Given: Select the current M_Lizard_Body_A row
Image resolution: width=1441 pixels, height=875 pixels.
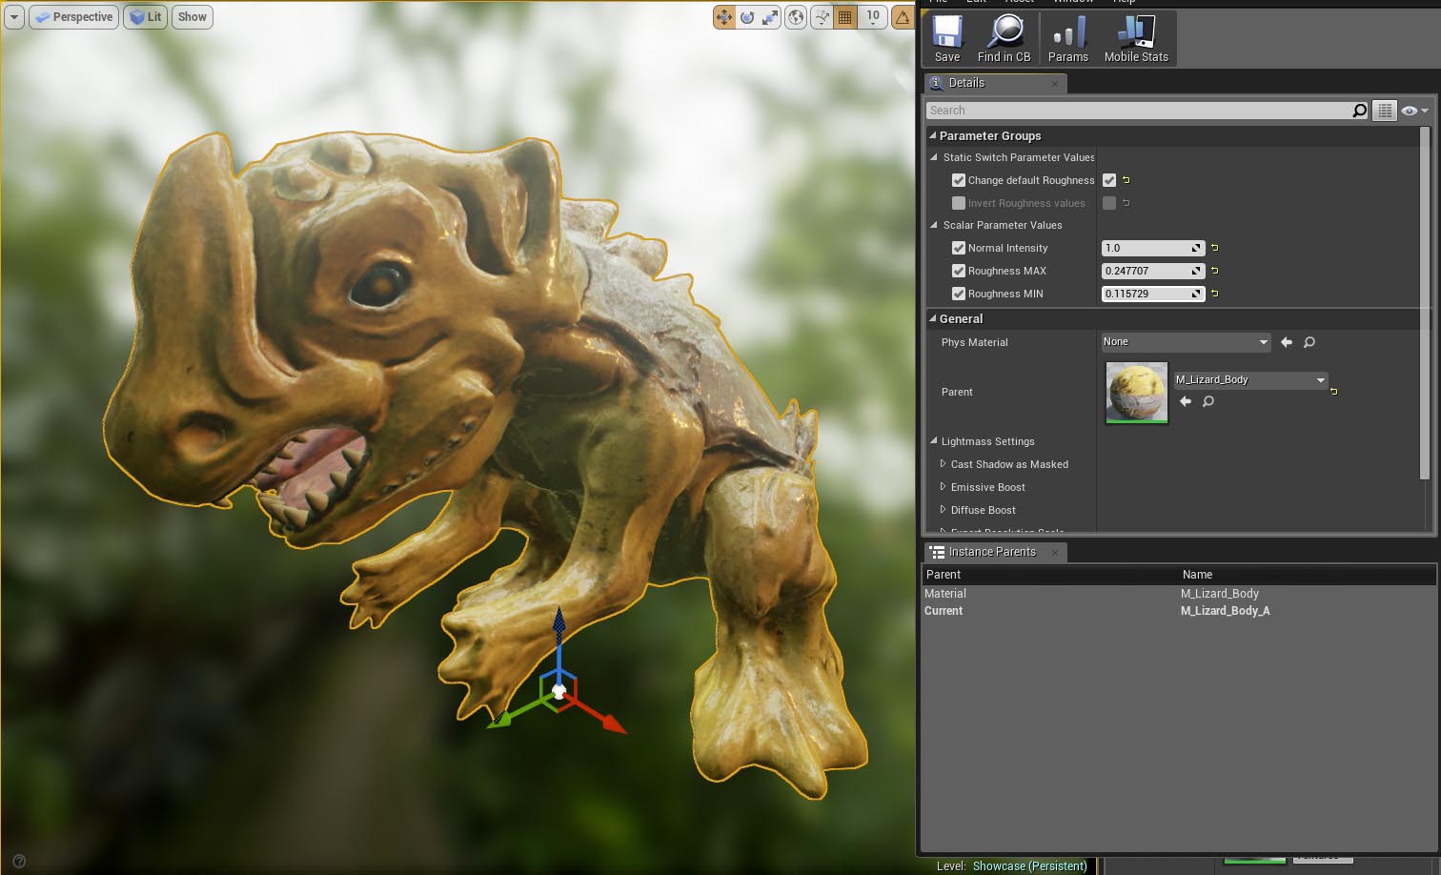Looking at the screenshot, I should point(1178,611).
